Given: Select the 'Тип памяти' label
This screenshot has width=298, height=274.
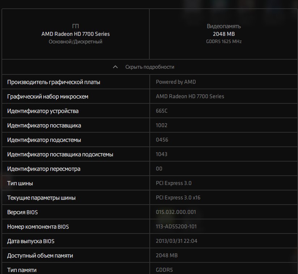Looking at the screenshot, I should pos(22,270).
